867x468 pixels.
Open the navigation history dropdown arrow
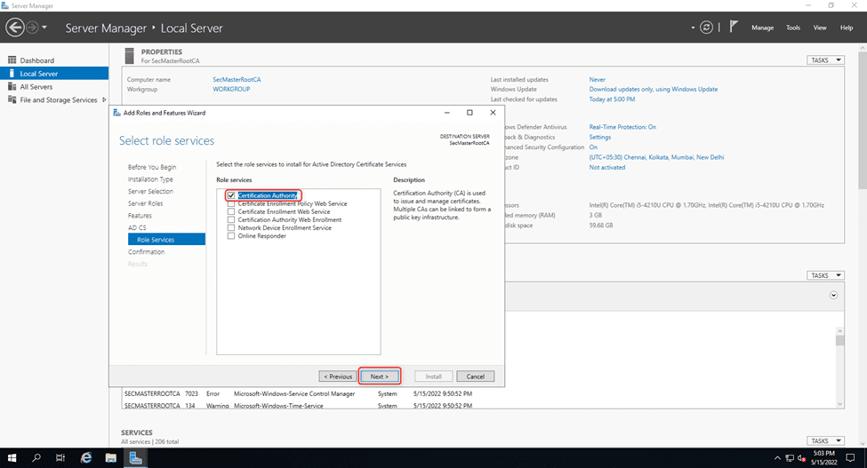(44, 27)
